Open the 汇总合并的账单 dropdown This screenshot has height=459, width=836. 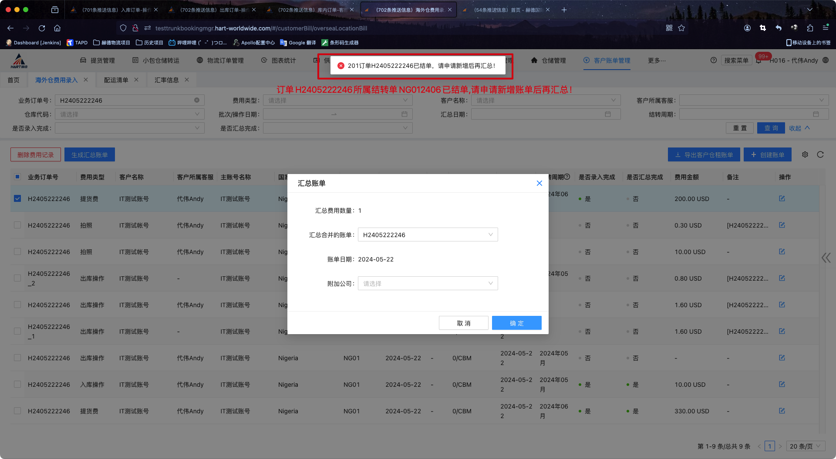tap(427, 235)
